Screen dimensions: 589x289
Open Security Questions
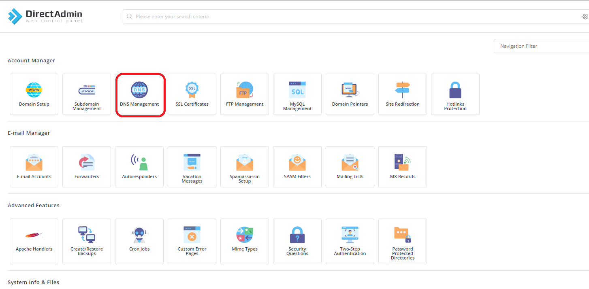pyautogui.click(x=297, y=241)
